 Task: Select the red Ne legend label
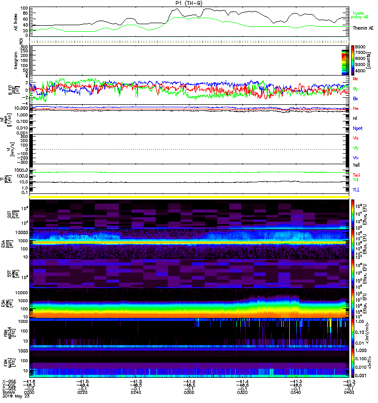[x=356, y=108]
